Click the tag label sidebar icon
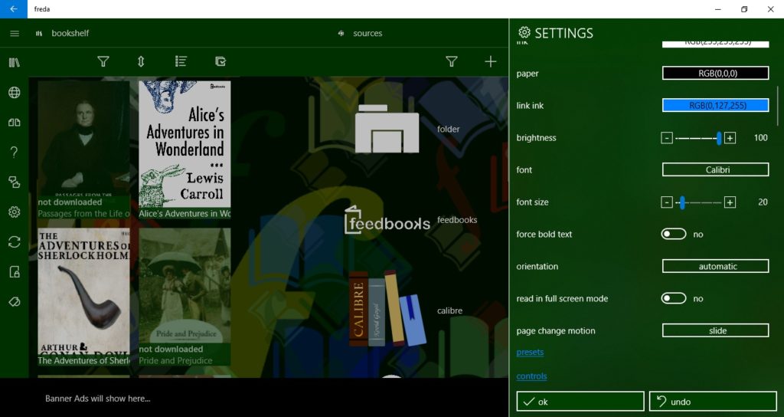The image size is (784, 417). tap(15, 302)
